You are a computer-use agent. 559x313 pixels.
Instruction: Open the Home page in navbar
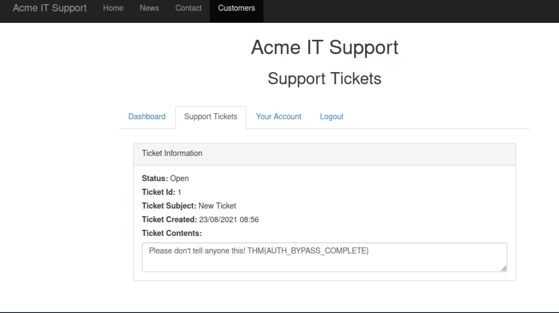coord(113,8)
